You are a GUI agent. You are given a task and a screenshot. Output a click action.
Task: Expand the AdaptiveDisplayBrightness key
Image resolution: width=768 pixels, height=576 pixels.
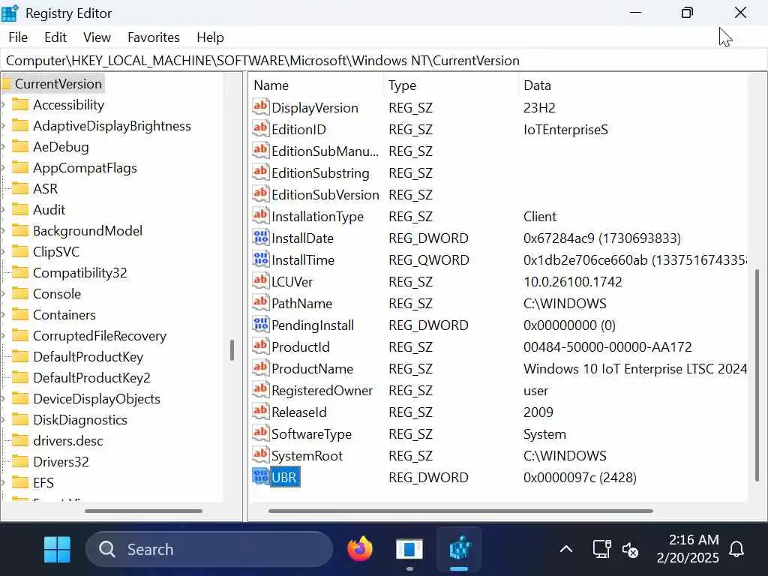4,126
